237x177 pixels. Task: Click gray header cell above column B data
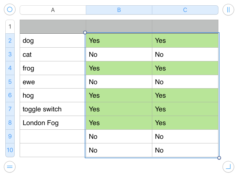119,27
